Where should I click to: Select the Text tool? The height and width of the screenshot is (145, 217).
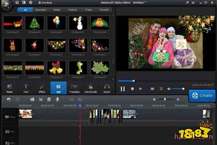coord(26,88)
